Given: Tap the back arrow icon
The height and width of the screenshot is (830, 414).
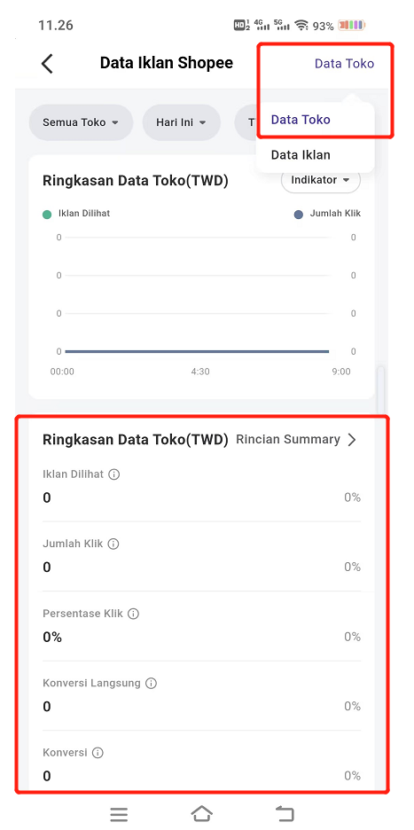Looking at the screenshot, I should pos(47,64).
